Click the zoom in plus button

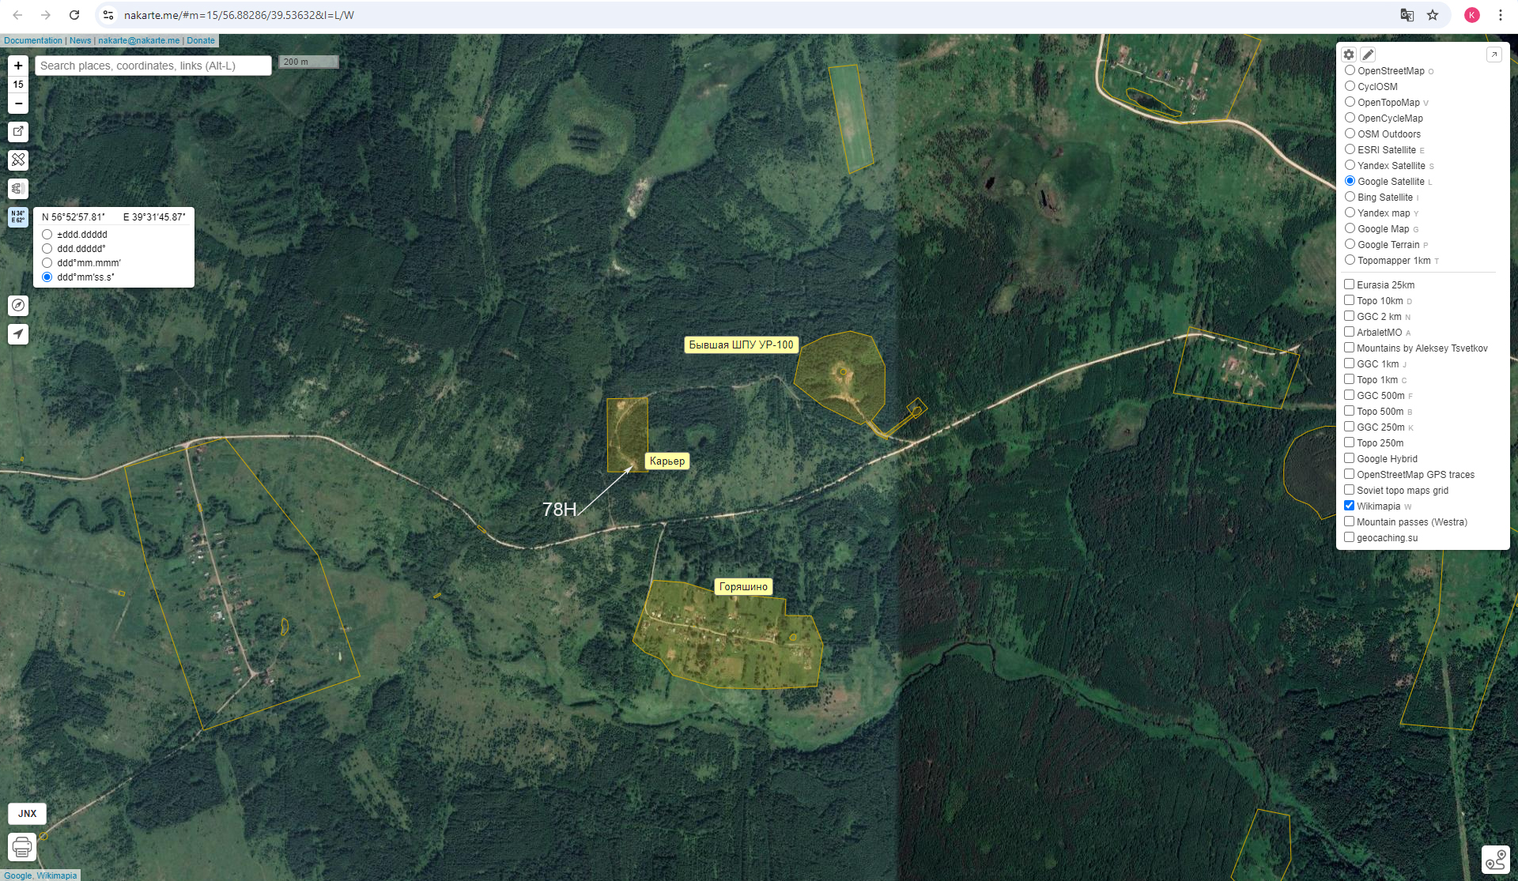[x=18, y=66]
